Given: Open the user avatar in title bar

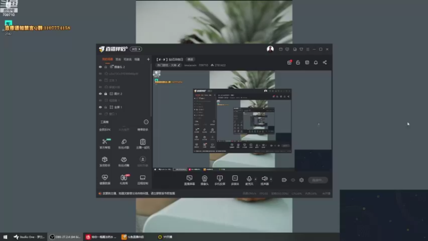Looking at the screenshot, I should tap(270, 49).
